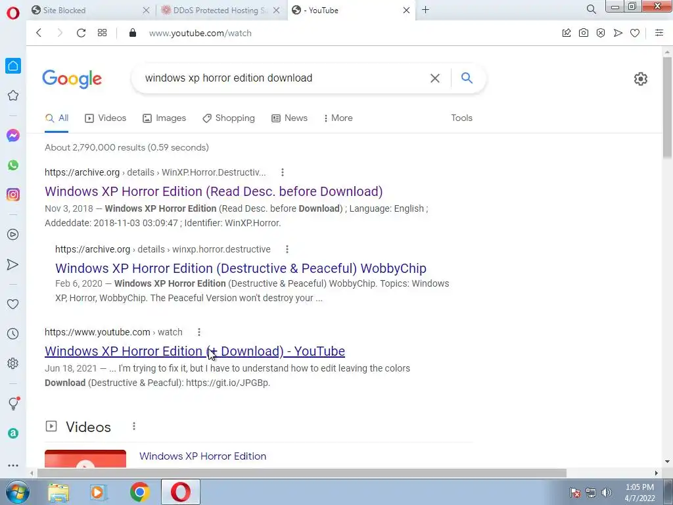Switch to Videos results tab
This screenshot has height=505, width=673.
click(x=106, y=118)
